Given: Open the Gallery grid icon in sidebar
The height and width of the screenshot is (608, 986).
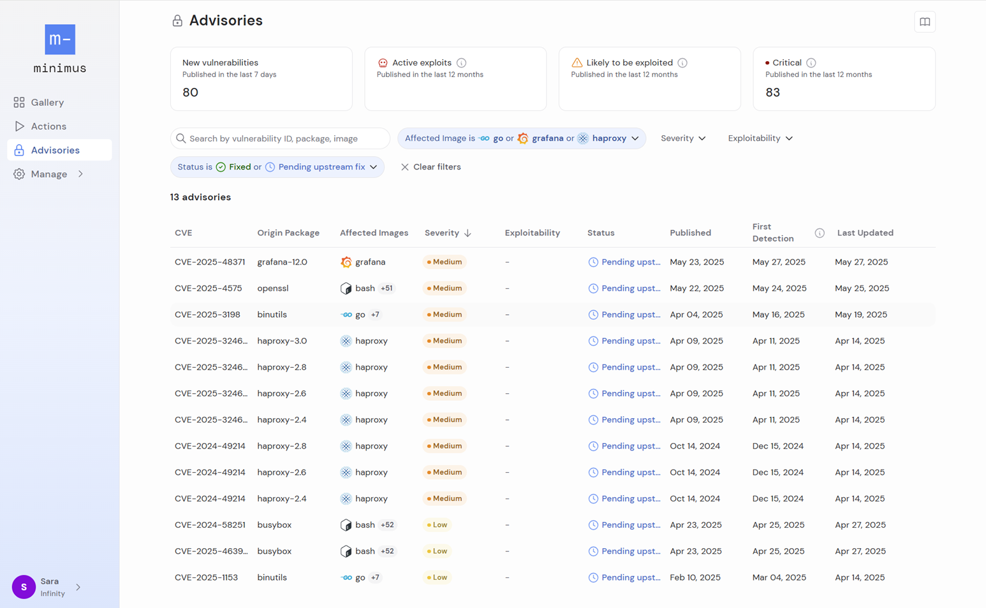Looking at the screenshot, I should (x=19, y=102).
